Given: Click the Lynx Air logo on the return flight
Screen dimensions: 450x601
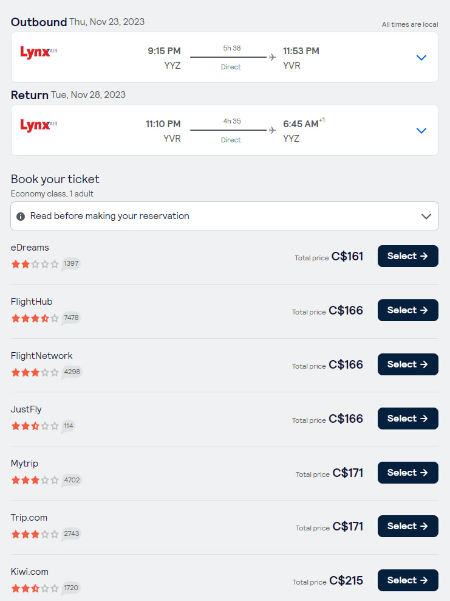Looking at the screenshot, I should pyautogui.click(x=38, y=125).
